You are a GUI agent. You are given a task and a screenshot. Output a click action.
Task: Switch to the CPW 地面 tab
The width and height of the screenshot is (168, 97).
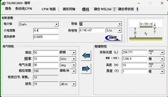(x=49, y=9)
